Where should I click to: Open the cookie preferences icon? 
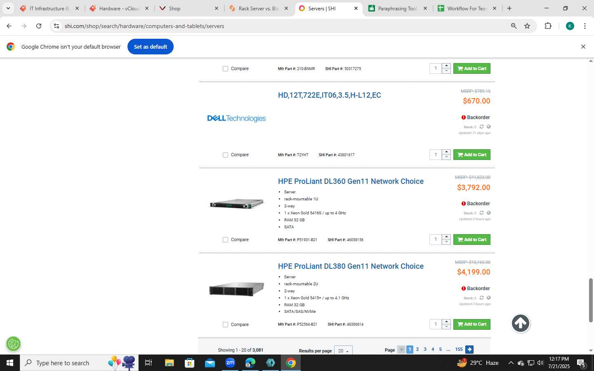14,343
